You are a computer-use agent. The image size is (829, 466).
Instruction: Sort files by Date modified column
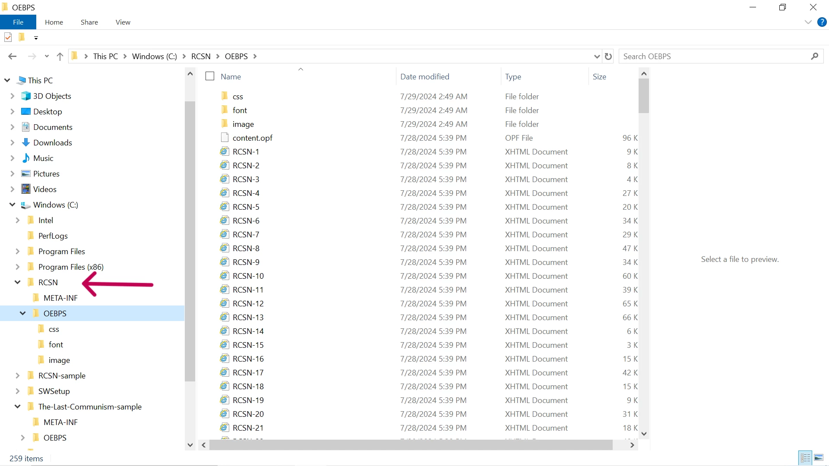(x=424, y=76)
